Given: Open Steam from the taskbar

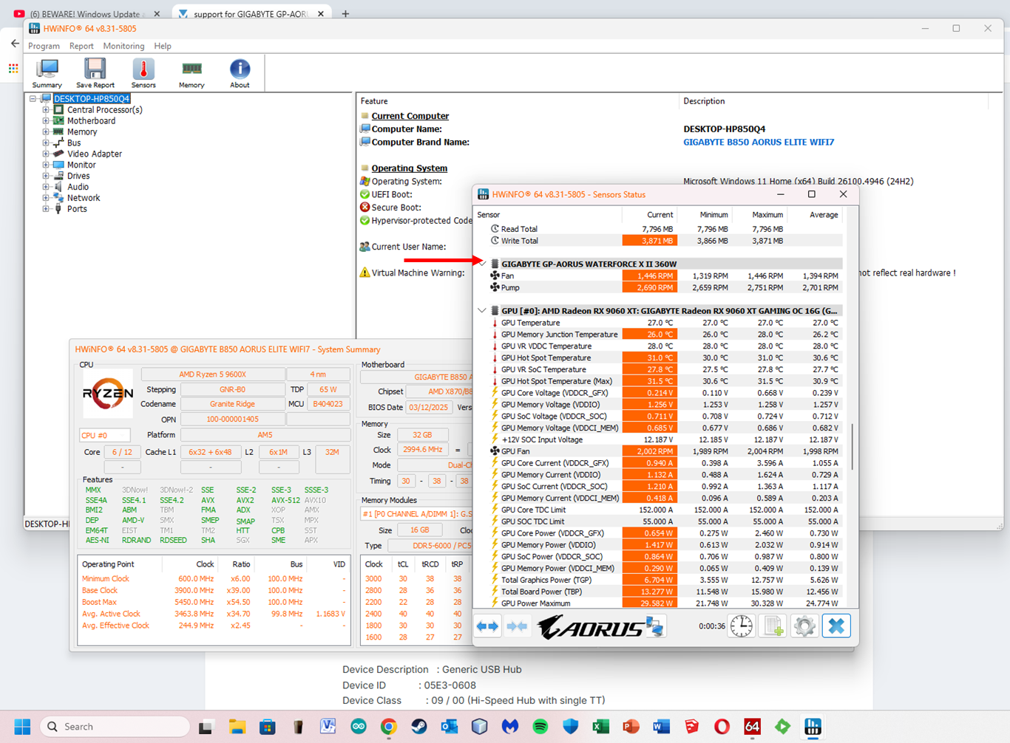Looking at the screenshot, I should click(x=419, y=727).
